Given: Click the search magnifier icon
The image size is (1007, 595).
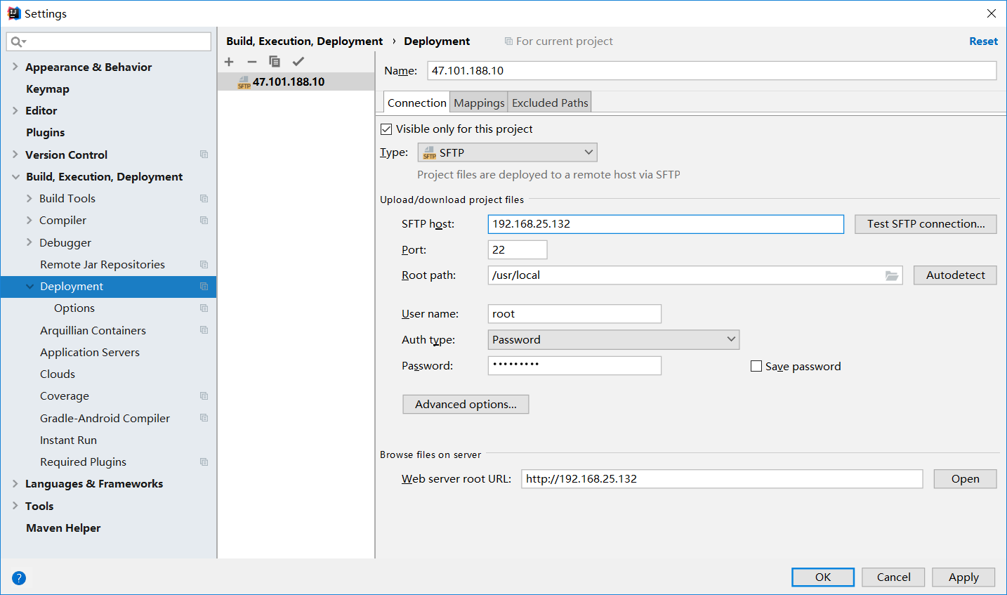Looking at the screenshot, I should (17, 42).
